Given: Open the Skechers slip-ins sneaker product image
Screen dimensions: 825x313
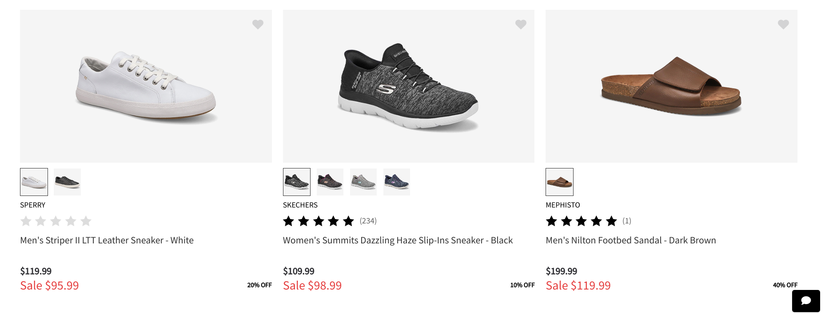Looking at the screenshot, I should click(x=408, y=86).
